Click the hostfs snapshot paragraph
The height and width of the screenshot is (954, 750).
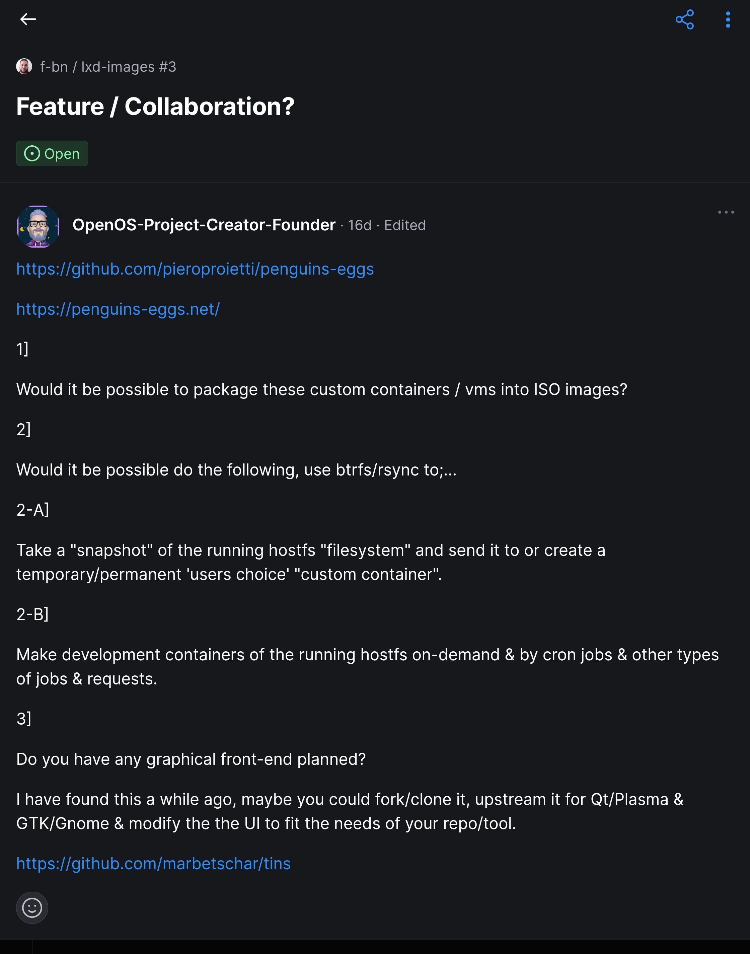tap(310, 562)
